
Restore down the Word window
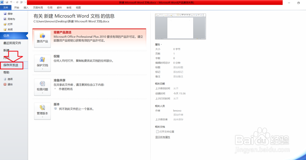[x=298, y=3]
